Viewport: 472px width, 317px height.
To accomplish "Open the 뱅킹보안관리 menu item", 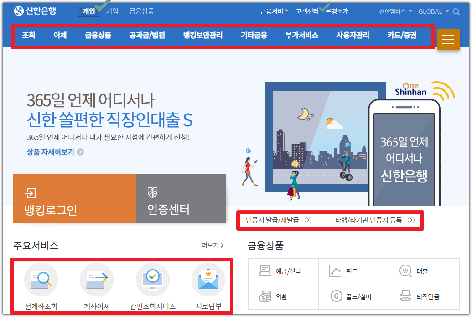I will pyautogui.click(x=202, y=35).
